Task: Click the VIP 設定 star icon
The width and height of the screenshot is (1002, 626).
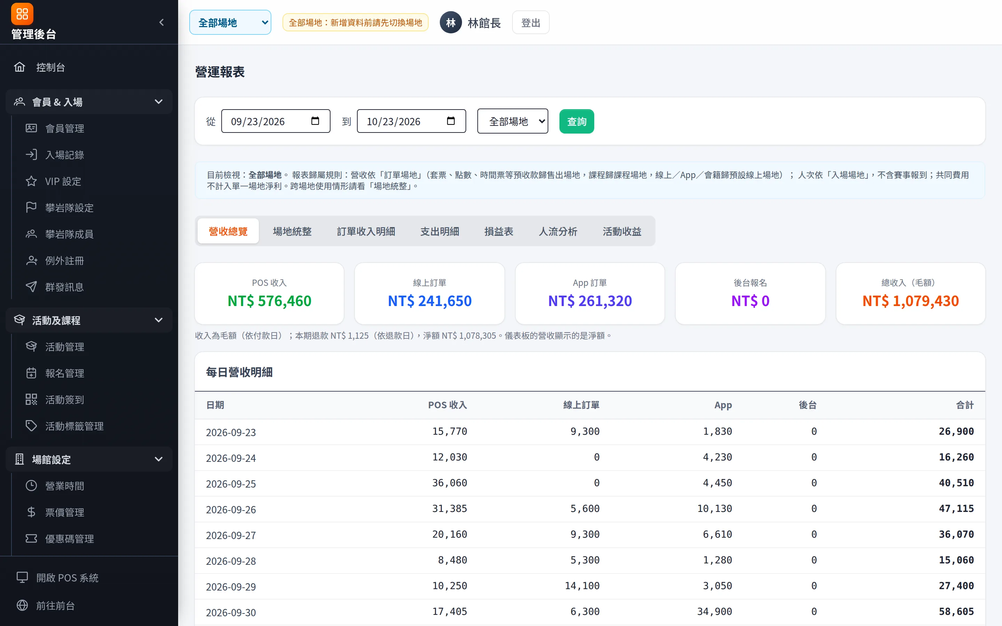Action: click(31, 181)
